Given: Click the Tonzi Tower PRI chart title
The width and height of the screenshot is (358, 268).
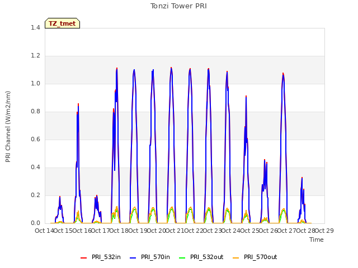Looking at the screenshot, I should coord(178,6).
